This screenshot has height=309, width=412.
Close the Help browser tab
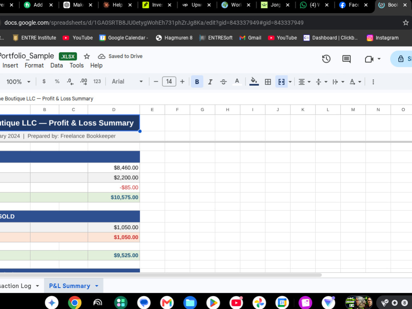130,5
